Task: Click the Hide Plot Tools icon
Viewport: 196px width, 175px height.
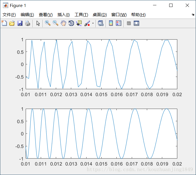Action: 129,23
